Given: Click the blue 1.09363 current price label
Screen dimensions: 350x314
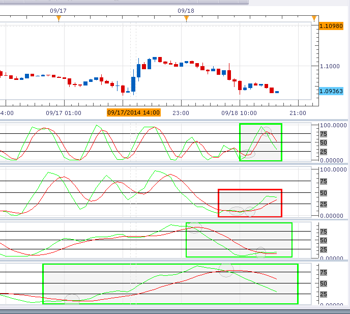Looking at the screenshot, I should tap(331, 91).
